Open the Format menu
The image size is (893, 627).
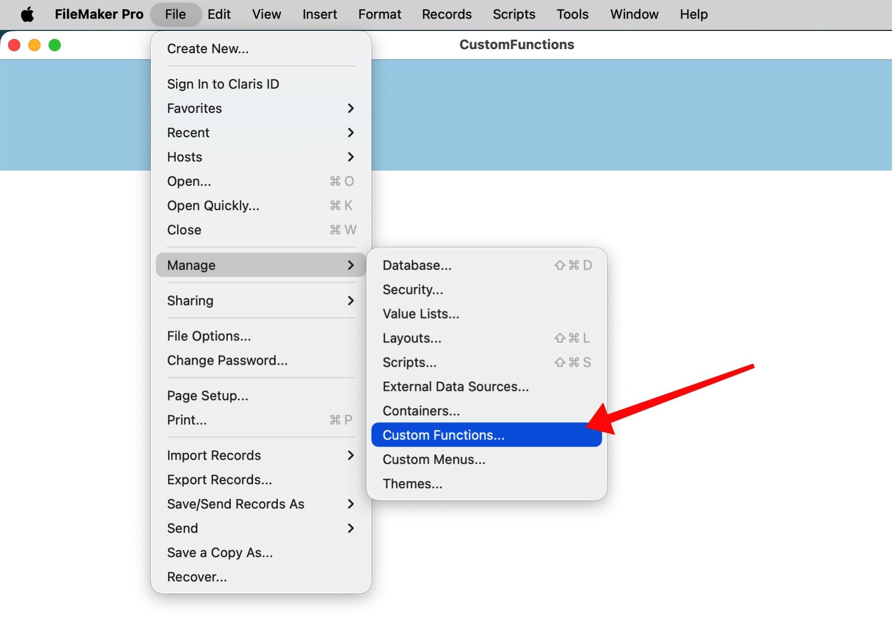pyautogui.click(x=380, y=14)
